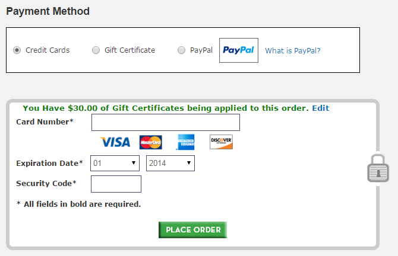Click the Credit Cards label text
Screen dimensions: 398x256
[48, 50]
